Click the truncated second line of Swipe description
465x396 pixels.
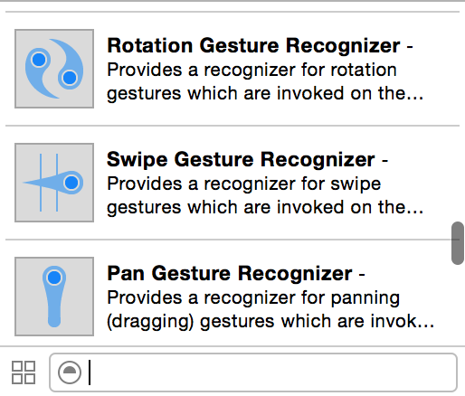click(x=265, y=207)
